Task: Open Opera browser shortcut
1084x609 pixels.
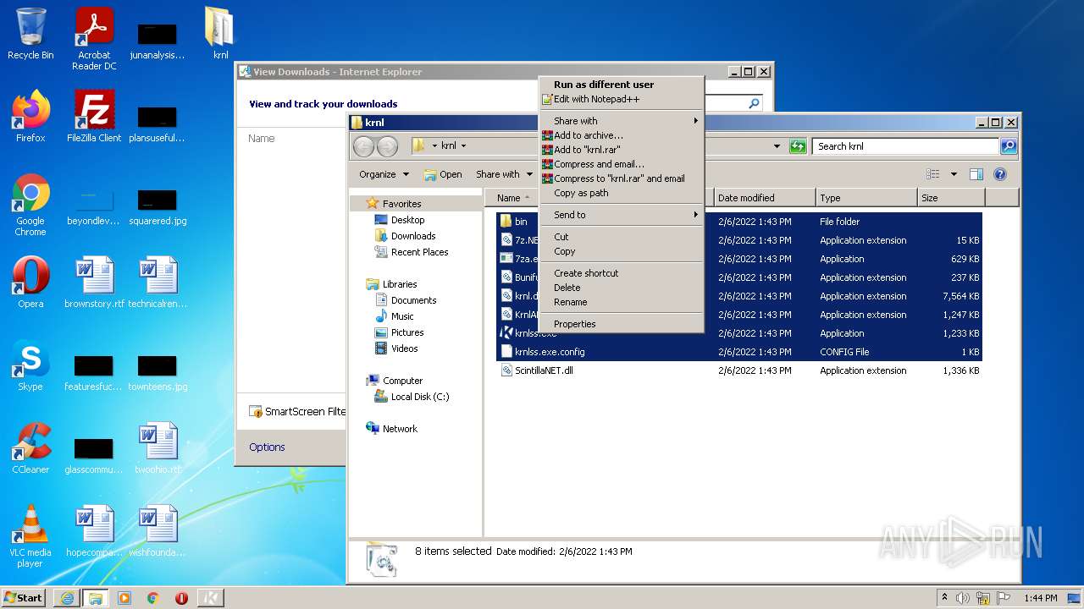Action: tap(30, 283)
